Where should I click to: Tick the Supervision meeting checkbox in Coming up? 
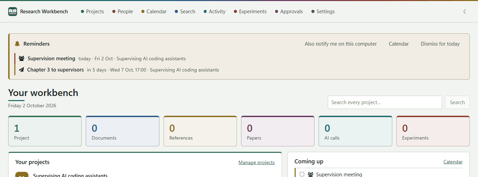(302, 174)
